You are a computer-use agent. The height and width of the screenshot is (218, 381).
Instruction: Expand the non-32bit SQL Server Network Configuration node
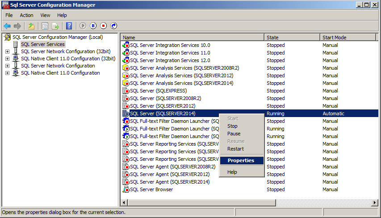click(7, 66)
